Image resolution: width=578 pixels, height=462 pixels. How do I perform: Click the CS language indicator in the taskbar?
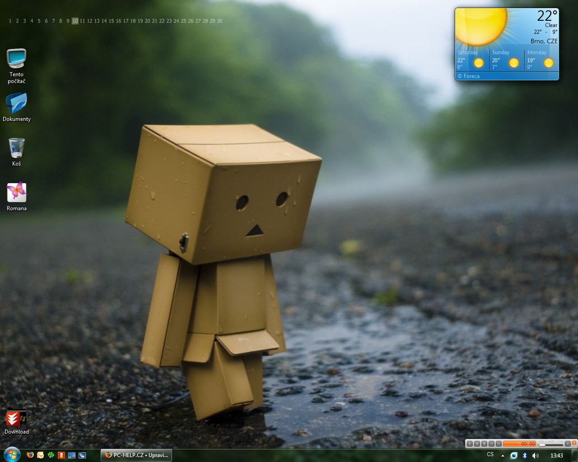pyautogui.click(x=490, y=455)
